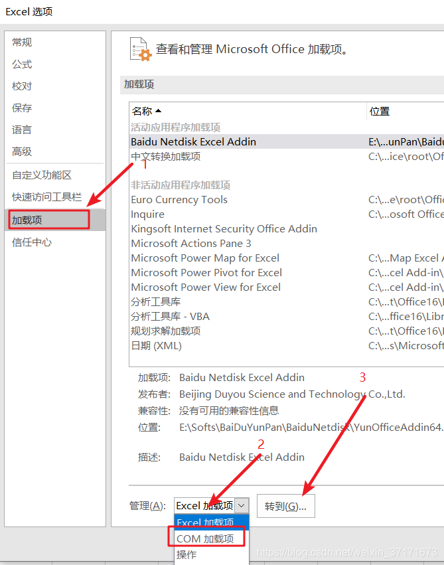This screenshot has height=565, width=444.
Task: Select Euro Currency Tools add-in
Action: point(287,200)
